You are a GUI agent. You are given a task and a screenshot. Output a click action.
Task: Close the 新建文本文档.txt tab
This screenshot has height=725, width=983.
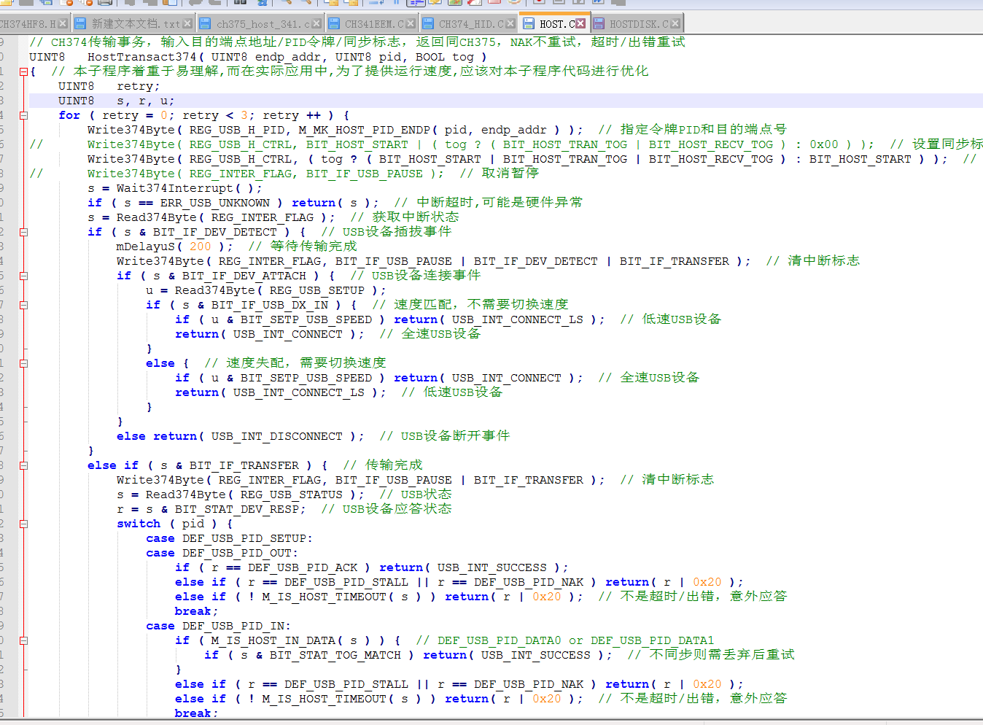tap(187, 24)
